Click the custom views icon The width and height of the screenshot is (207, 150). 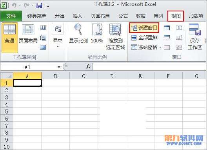43,38
